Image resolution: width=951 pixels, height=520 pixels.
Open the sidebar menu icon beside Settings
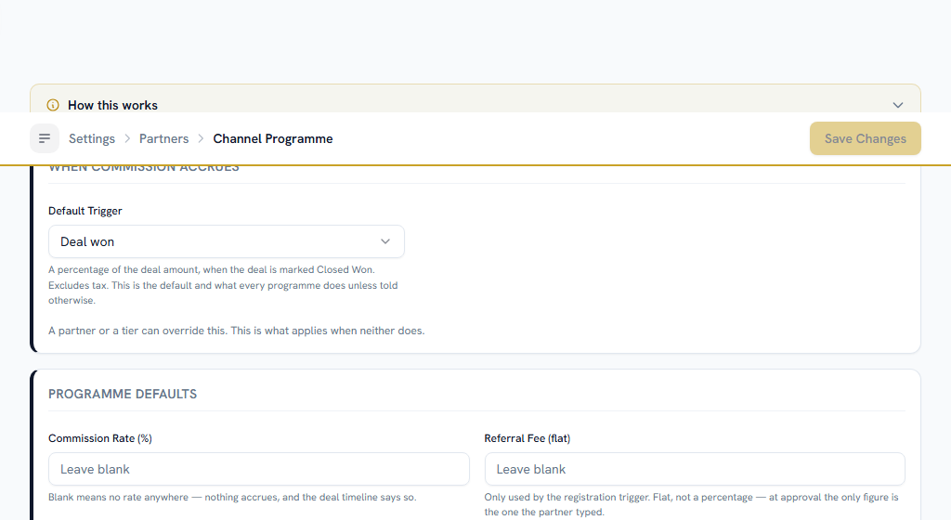tap(45, 138)
